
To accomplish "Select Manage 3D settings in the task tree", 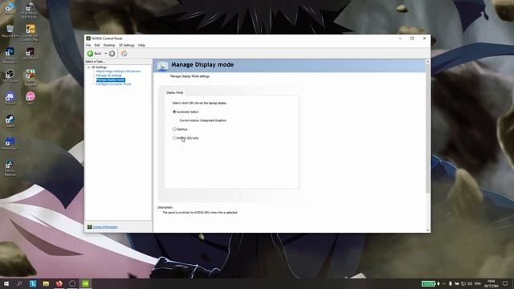I will pyautogui.click(x=109, y=75).
